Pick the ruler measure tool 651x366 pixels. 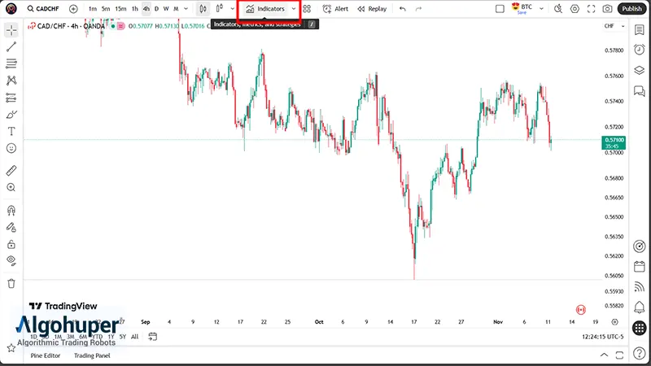coord(11,171)
